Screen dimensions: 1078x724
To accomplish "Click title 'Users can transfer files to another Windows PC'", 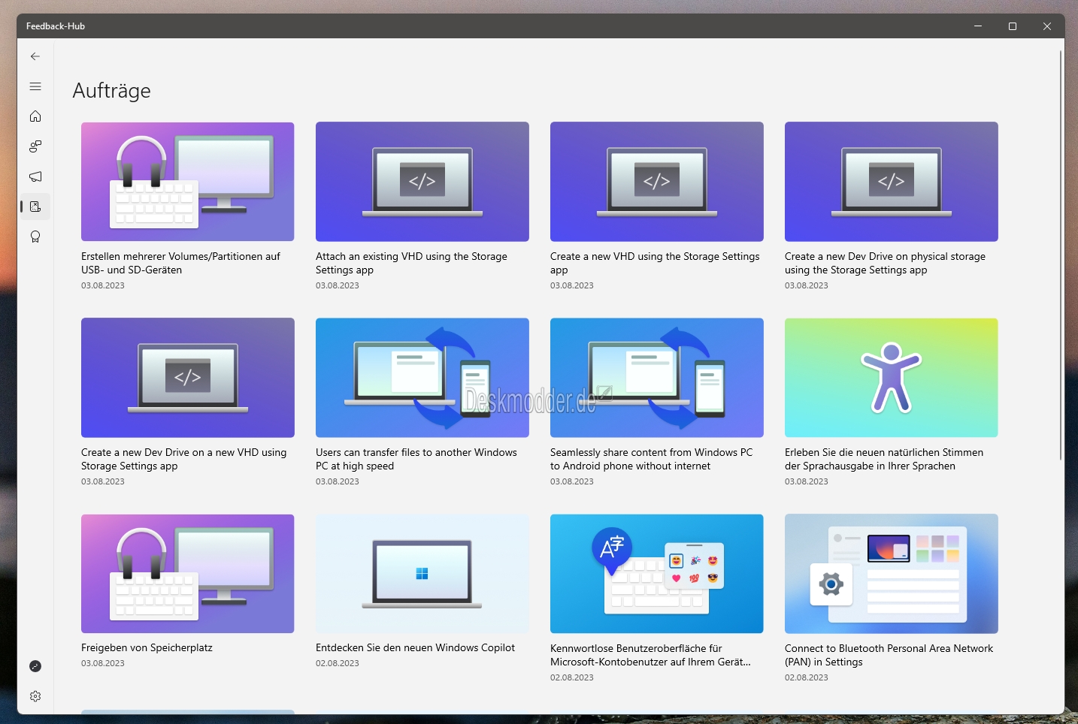I will point(416,459).
